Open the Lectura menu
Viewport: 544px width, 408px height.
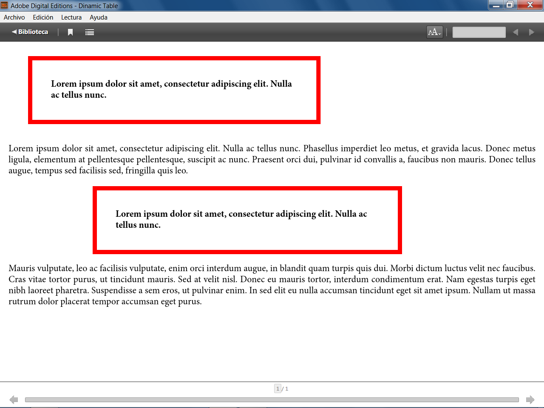71,17
